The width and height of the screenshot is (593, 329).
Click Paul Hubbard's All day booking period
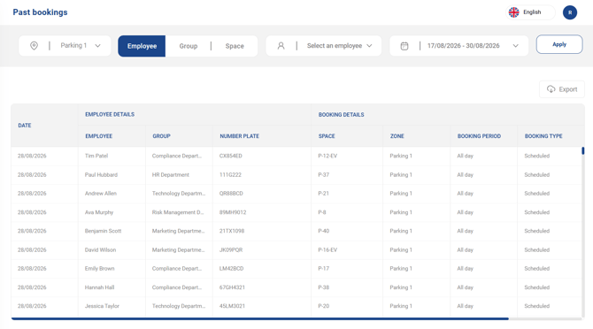(466, 174)
